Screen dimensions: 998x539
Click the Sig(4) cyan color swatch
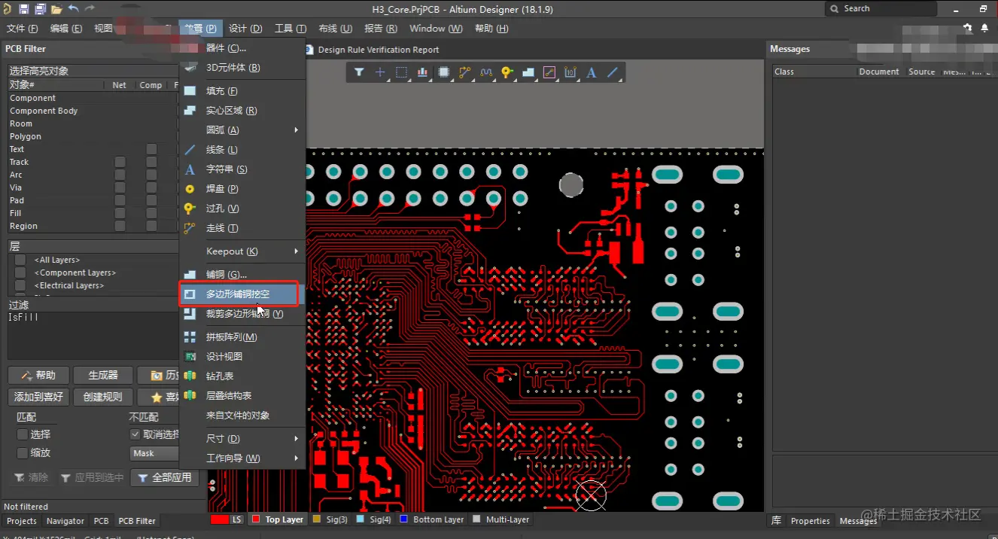click(361, 519)
